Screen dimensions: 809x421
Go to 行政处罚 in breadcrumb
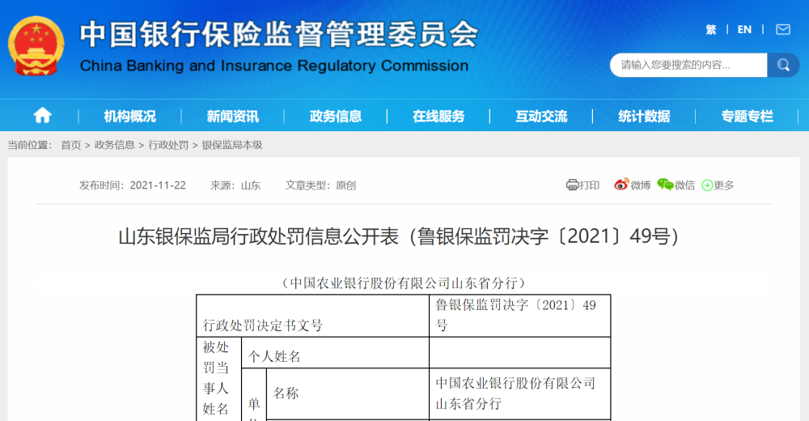(x=168, y=145)
